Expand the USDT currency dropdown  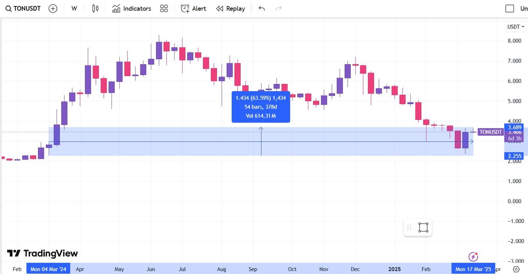tap(516, 27)
